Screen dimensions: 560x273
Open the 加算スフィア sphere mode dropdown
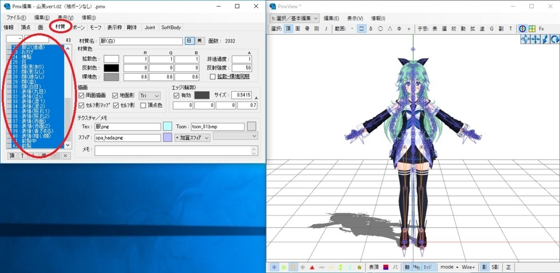point(192,138)
